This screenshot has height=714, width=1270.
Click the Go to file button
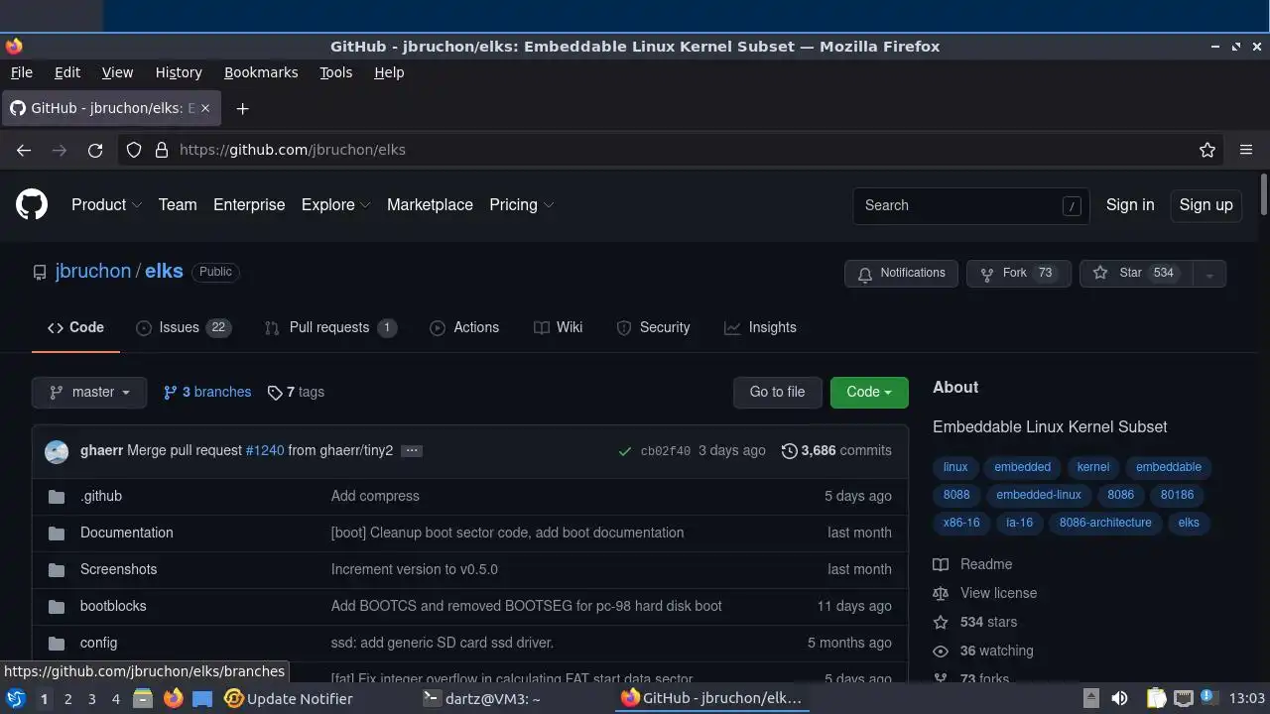tap(777, 393)
